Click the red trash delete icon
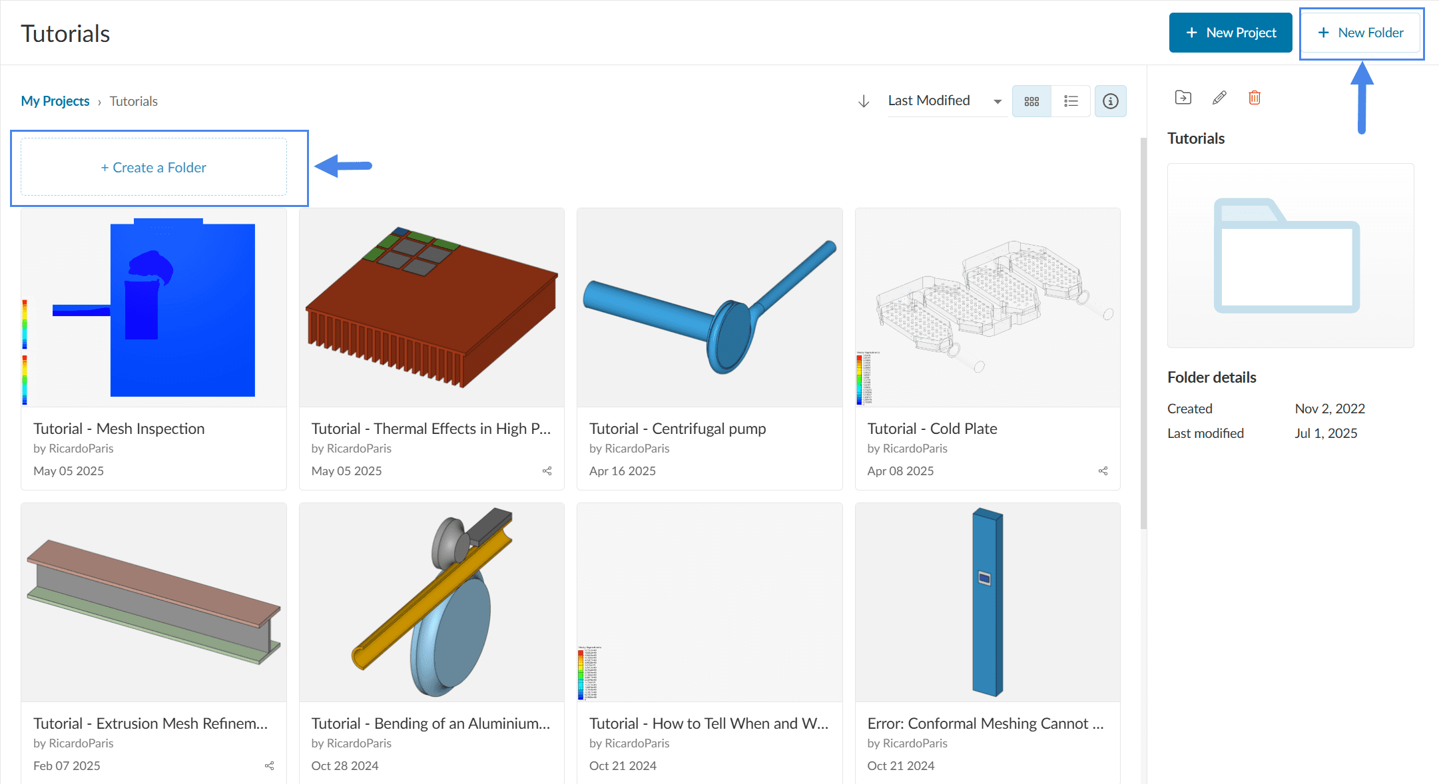Viewport: 1439px width, 784px height. 1255,98
